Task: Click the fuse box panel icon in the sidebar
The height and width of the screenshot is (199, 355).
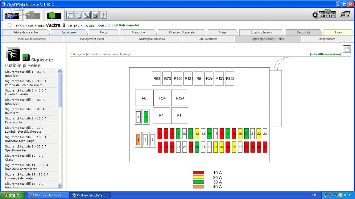Action: tap(13, 54)
